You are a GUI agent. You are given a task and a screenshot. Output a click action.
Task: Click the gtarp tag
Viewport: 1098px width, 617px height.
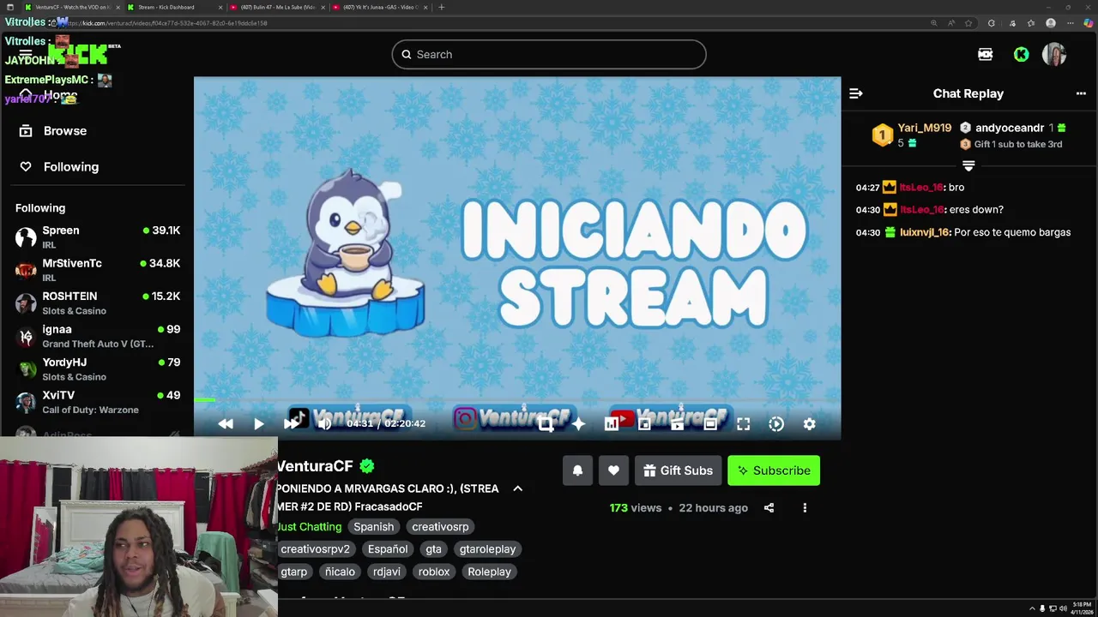click(293, 572)
